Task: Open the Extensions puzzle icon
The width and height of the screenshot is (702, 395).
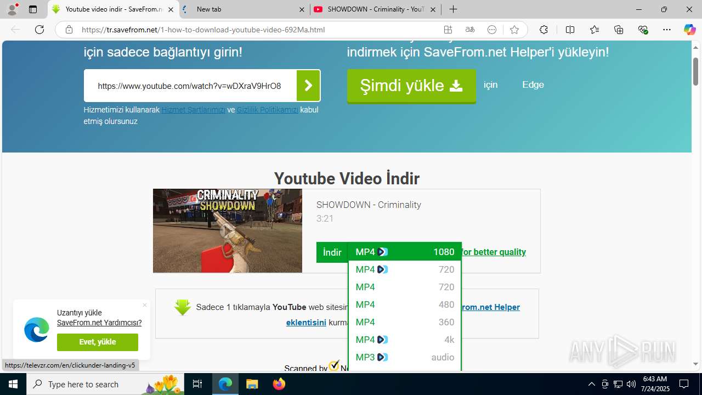Action: click(544, 30)
